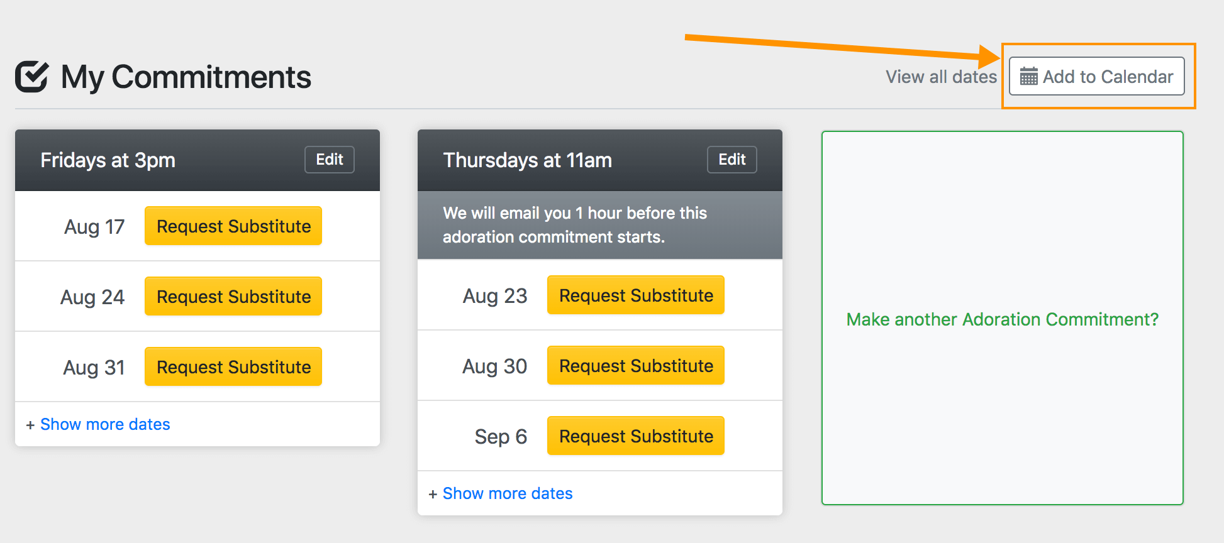
Task: Request a substitute for Aug 23
Action: (636, 295)
